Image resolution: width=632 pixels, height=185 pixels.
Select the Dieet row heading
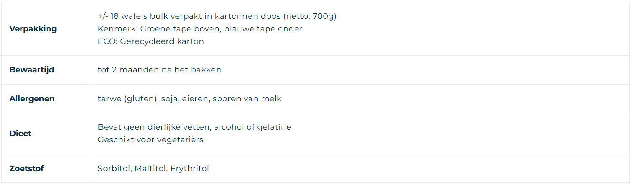click(21, 134)
